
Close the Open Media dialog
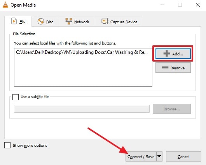198,5
